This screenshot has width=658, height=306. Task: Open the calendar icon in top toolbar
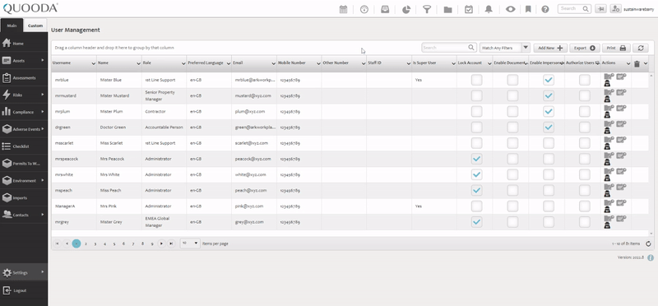(x=343, y=9)
